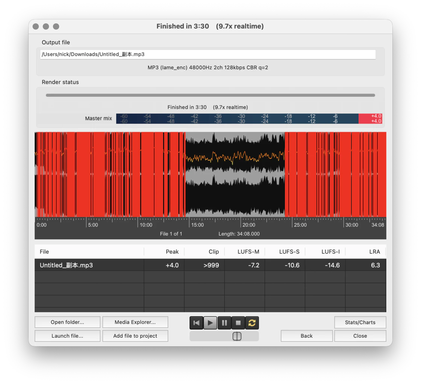View Stats/Charts for the render

click(x=360, y=322)
